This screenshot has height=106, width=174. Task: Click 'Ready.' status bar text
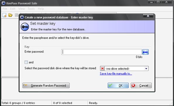pos(93,103)
